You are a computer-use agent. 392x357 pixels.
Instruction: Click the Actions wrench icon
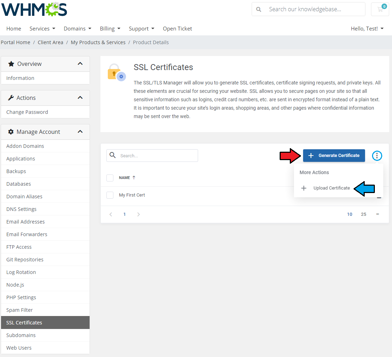coord(11,98)
